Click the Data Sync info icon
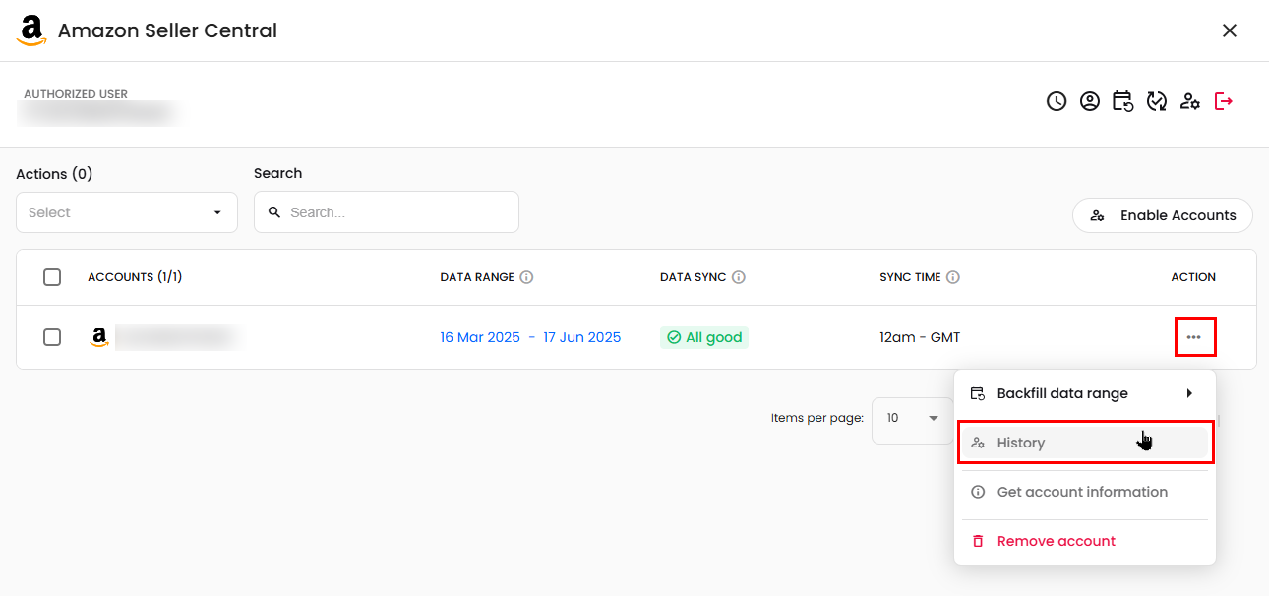The height and width of the screenshot is (596, 1269). click(x=739, y=277)
